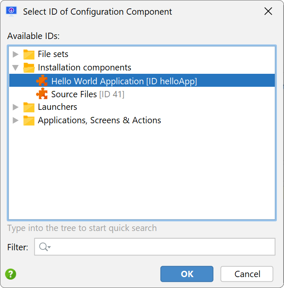The width and height of the screenshot is (284, 288).
Task: Focus the Filter text field
Action: click(x=155, y=247)
